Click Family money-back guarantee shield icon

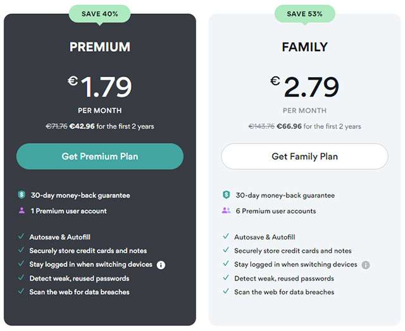click(226, 195)
